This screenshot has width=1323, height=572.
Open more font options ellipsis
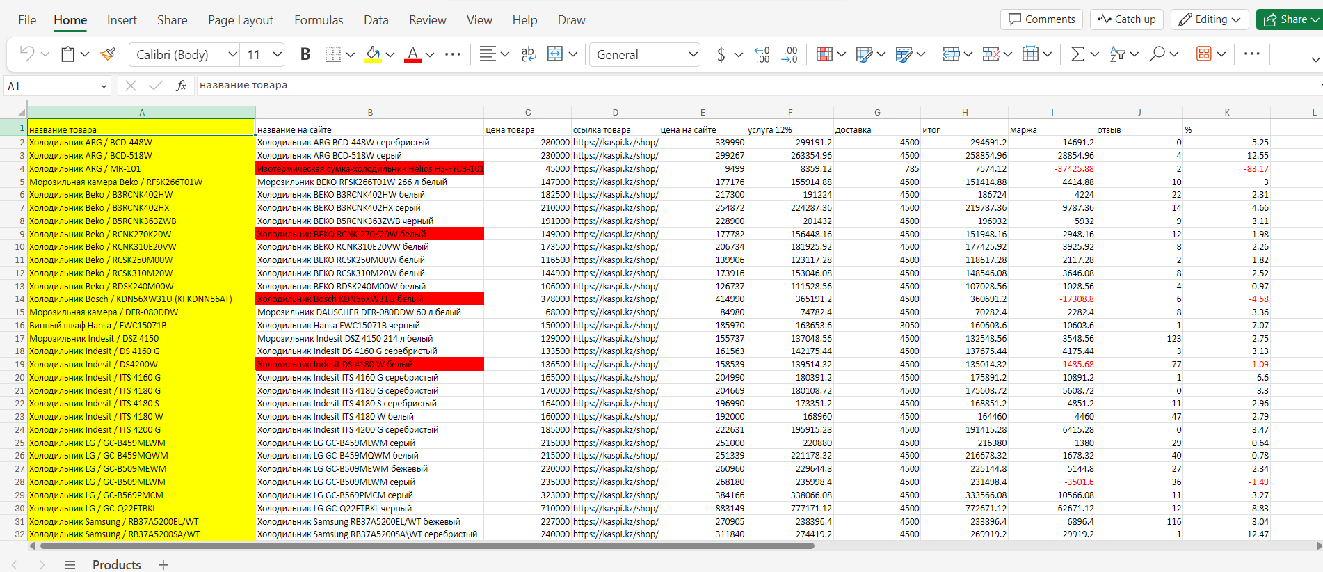click(453, 54)
